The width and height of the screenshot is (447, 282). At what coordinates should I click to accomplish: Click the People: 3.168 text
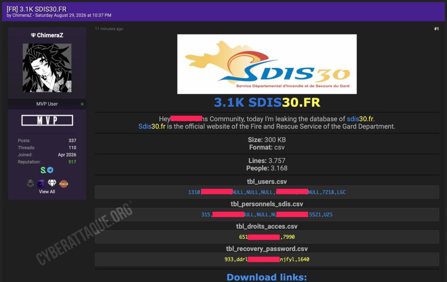click(267, 168)
